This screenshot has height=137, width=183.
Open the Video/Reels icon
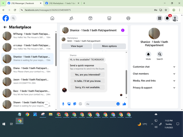tap(90, 18)
